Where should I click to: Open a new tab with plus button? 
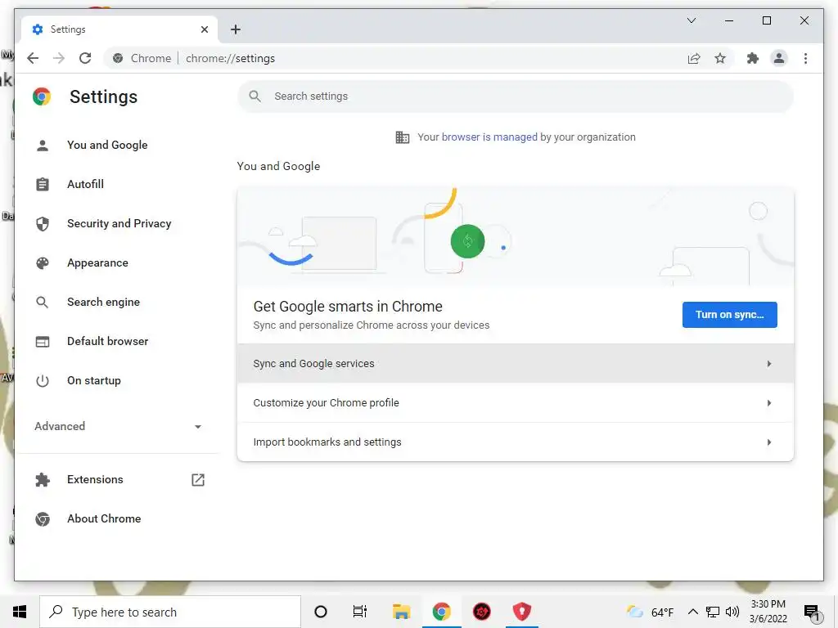[236, 29]
